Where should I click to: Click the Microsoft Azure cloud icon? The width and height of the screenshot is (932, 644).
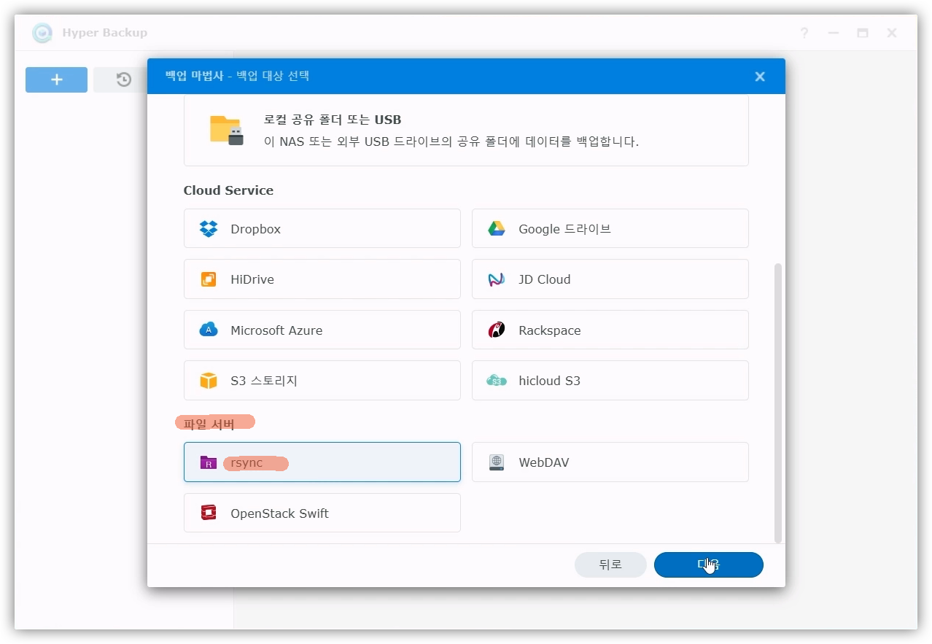[209, 330]
